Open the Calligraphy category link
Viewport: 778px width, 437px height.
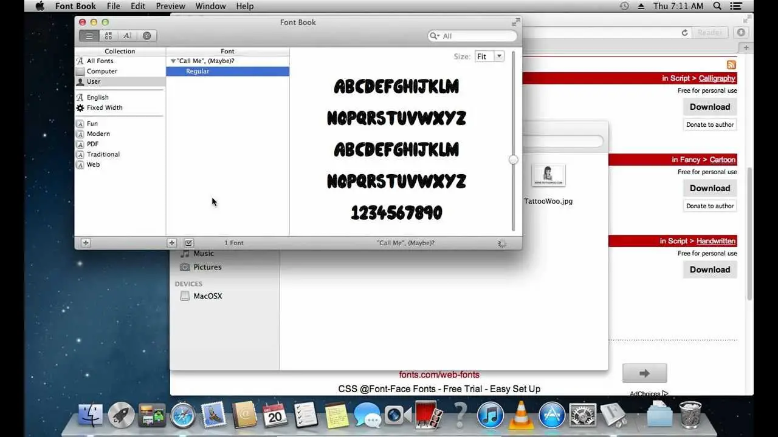tap(717, 78)
